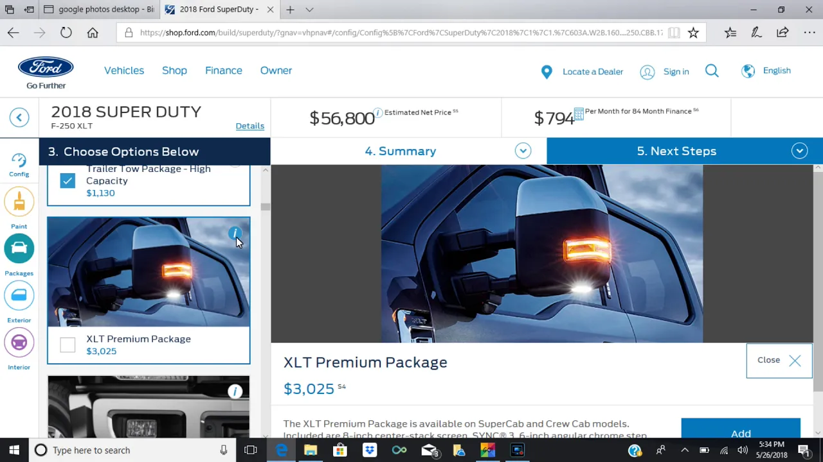Open Shop menu
823x462 pixels.
174,71
